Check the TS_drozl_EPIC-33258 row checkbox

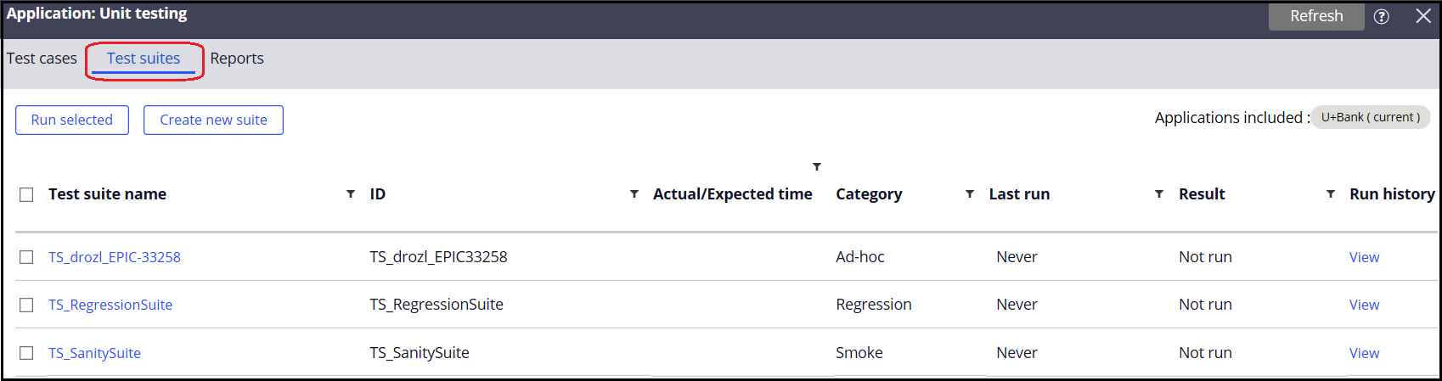[26, 257]
